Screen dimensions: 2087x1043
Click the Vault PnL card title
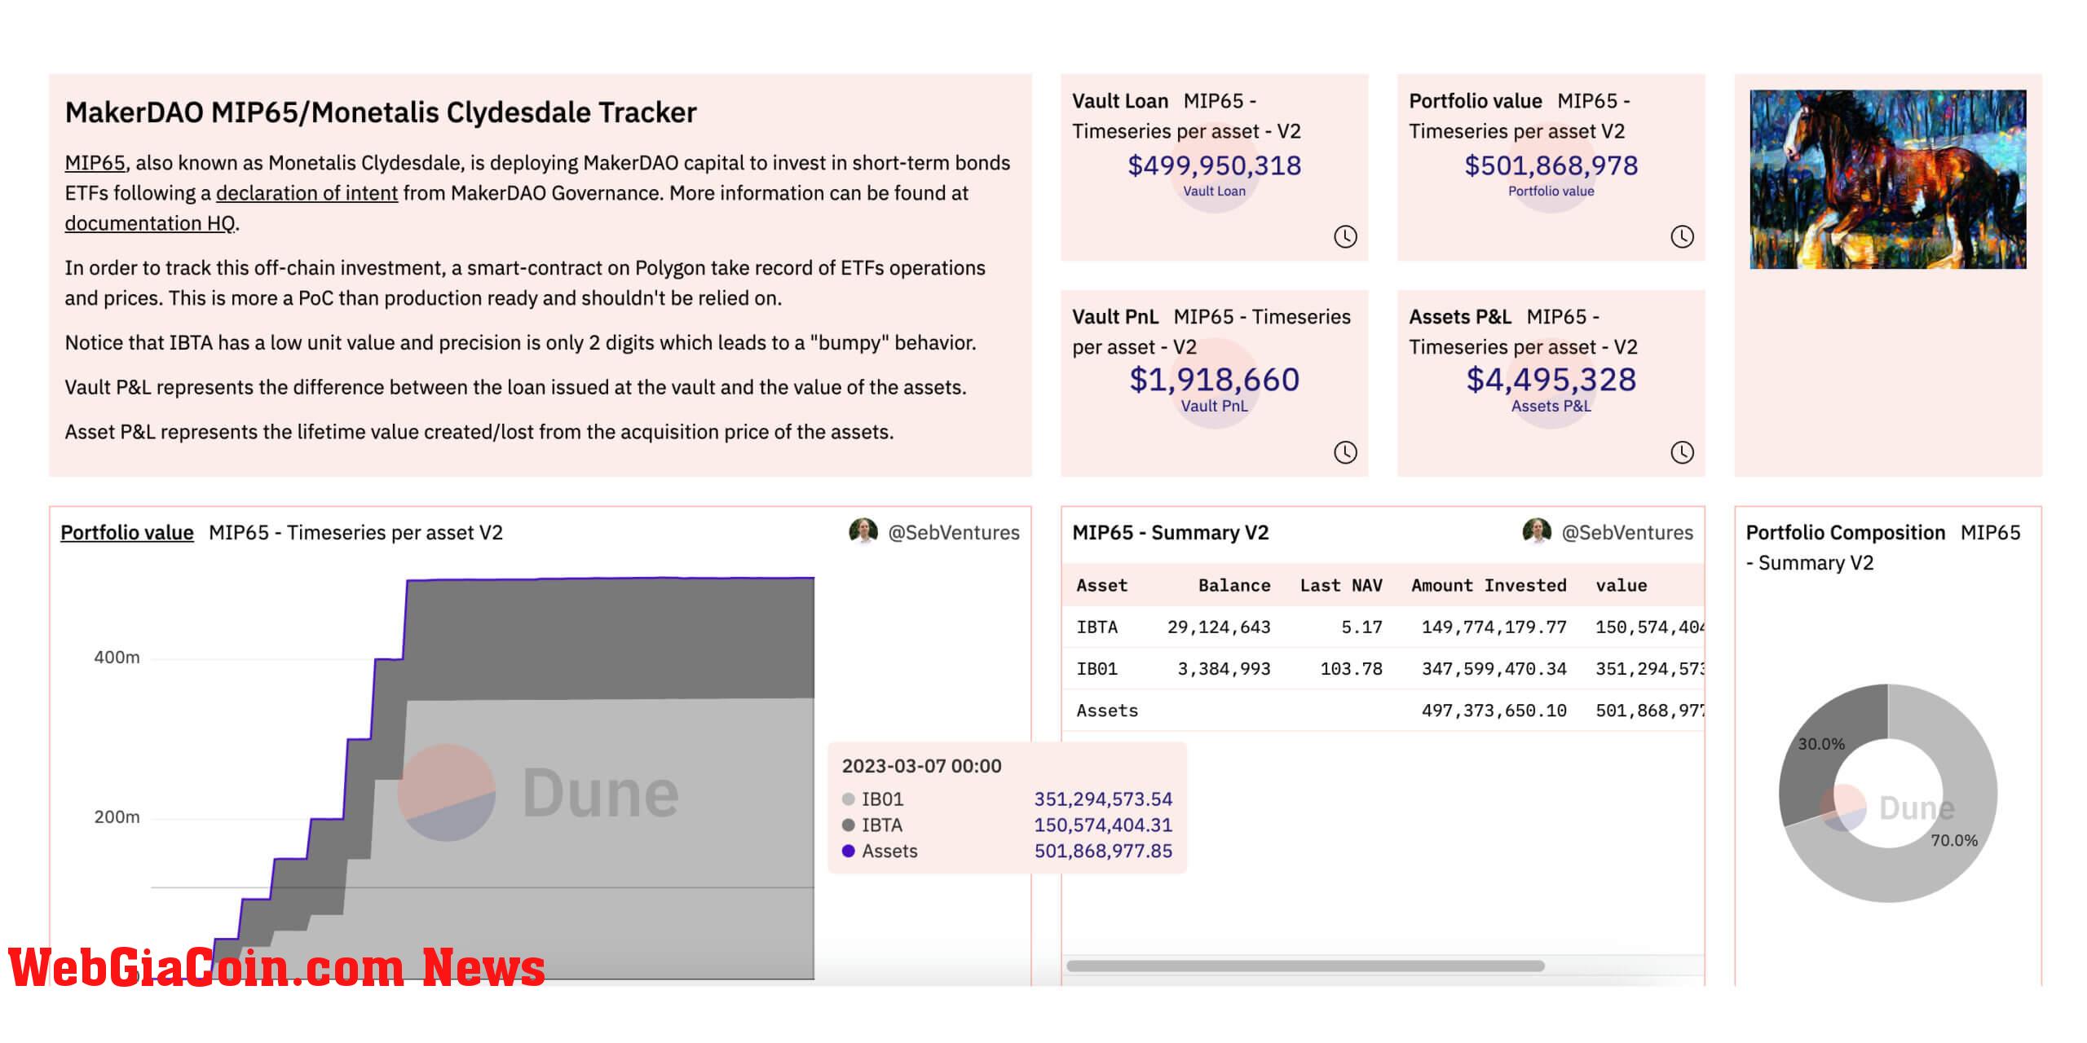pyautogui.click(x=1114, y=317)
